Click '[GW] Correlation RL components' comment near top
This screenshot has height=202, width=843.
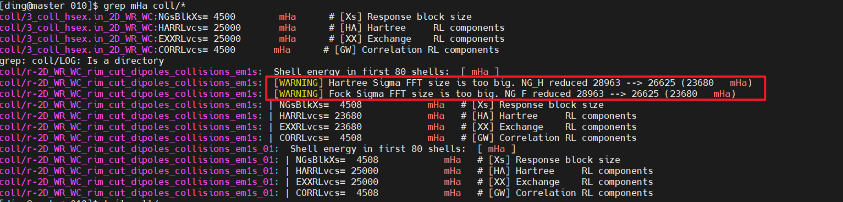417,50
